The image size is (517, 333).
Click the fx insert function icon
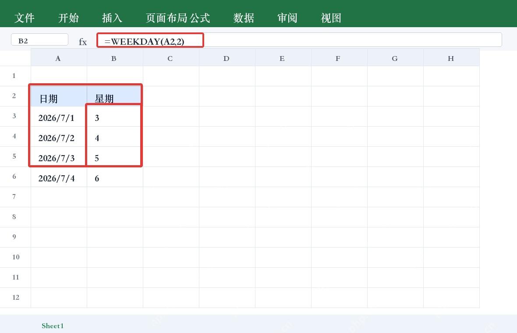pyautogui.click(x=83, y=42)
